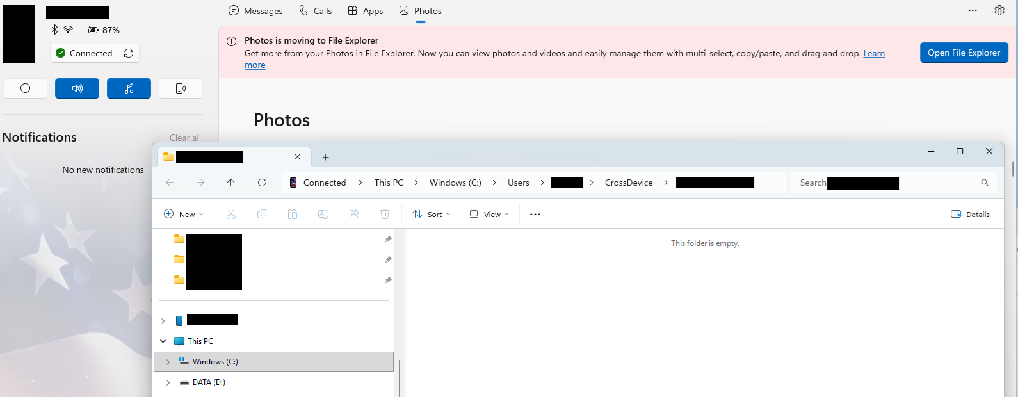Click the Paste toolbar icon

click(x=293, y=214)
